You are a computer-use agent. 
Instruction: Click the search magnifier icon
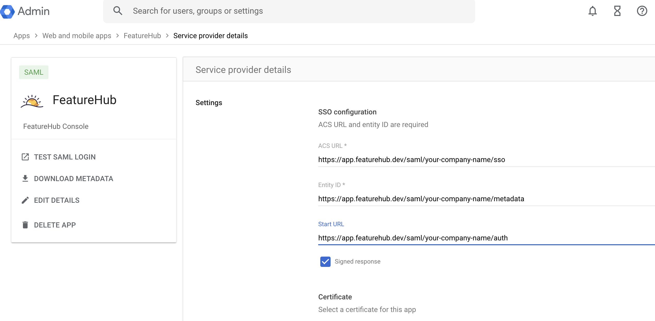coord(118,11)
